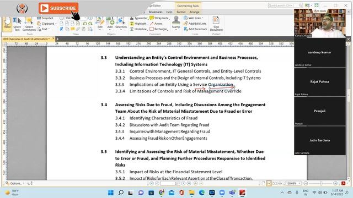Select the Hand tool

pyautogui.click(x=7, y=23)
